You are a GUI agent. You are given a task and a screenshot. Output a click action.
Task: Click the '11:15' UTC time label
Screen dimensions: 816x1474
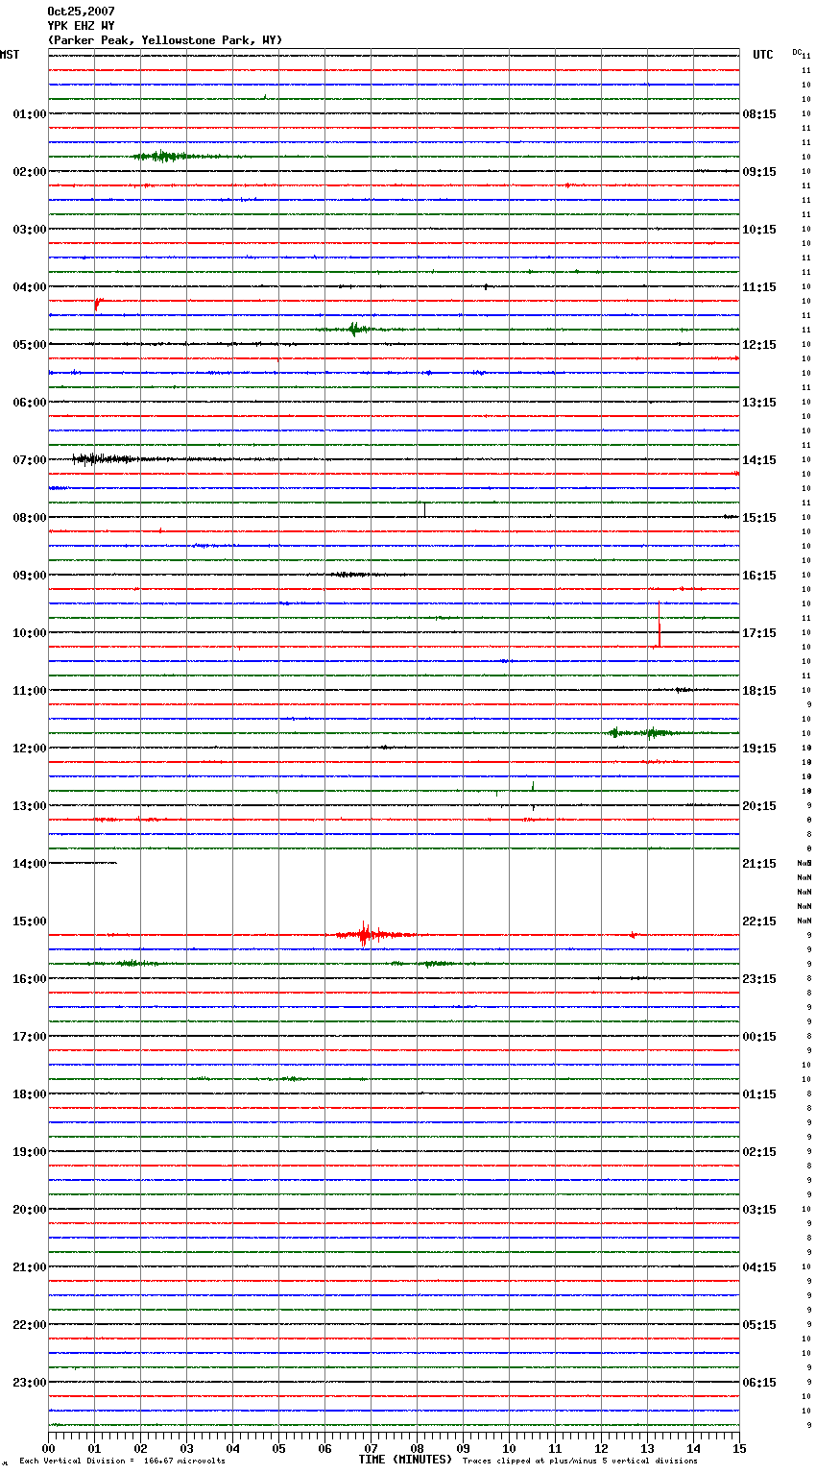click(759, 287)
